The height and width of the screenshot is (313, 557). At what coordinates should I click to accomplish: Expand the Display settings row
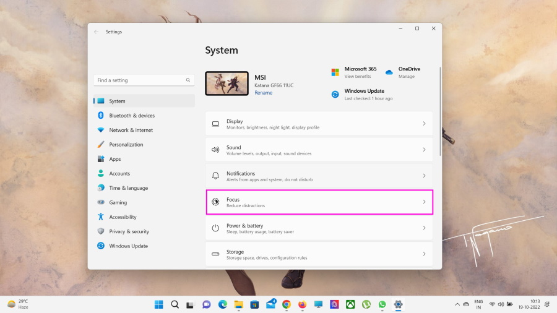(319, 124)
